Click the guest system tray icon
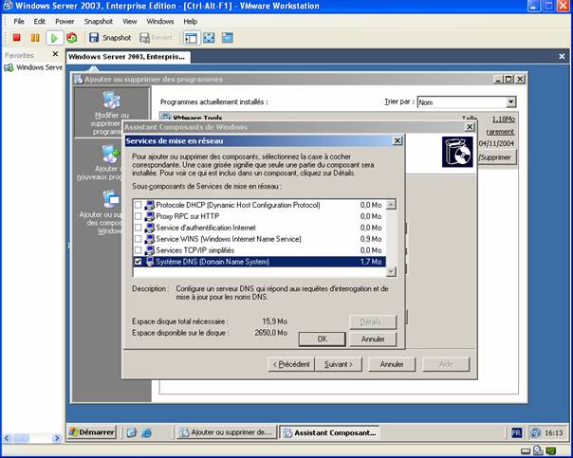Image resolution: width=573 pixels, height=458 pixels. coord(535,432)
